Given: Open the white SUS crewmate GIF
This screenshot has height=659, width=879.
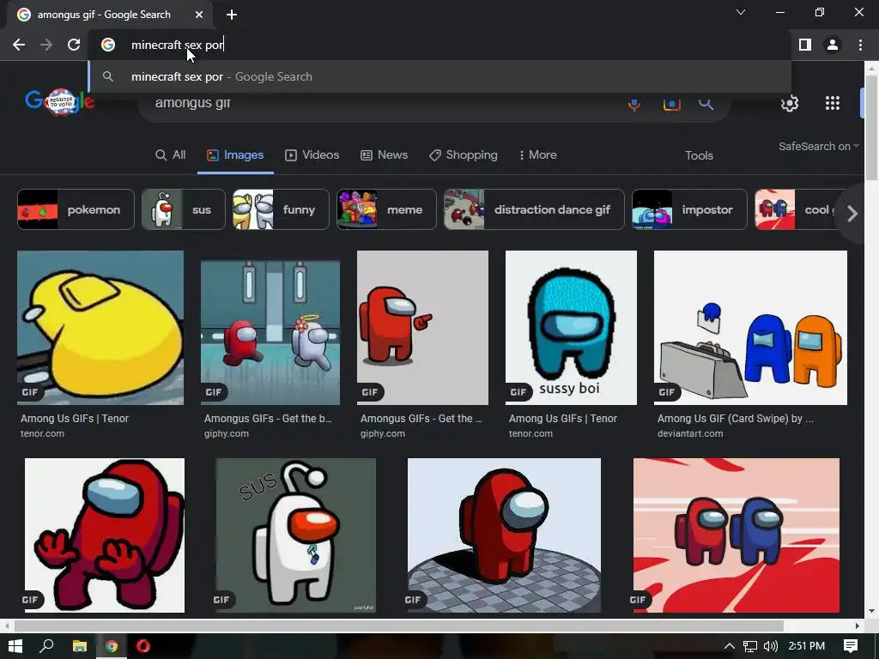Looking at the screenshot, I should (296, 535).
